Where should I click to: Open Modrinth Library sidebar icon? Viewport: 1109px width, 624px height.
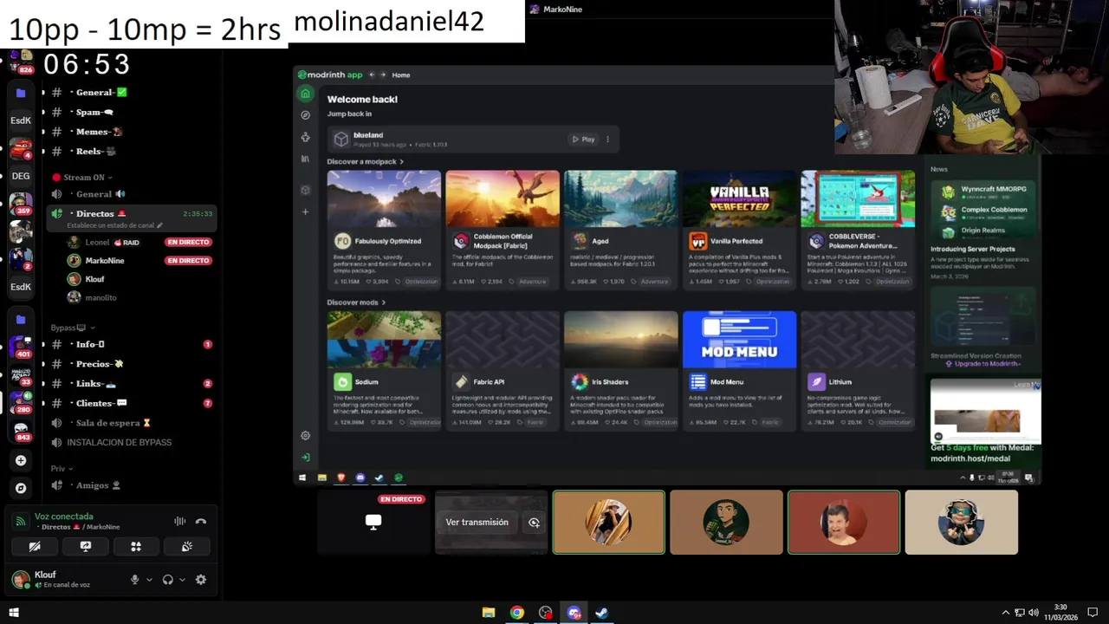305,159
